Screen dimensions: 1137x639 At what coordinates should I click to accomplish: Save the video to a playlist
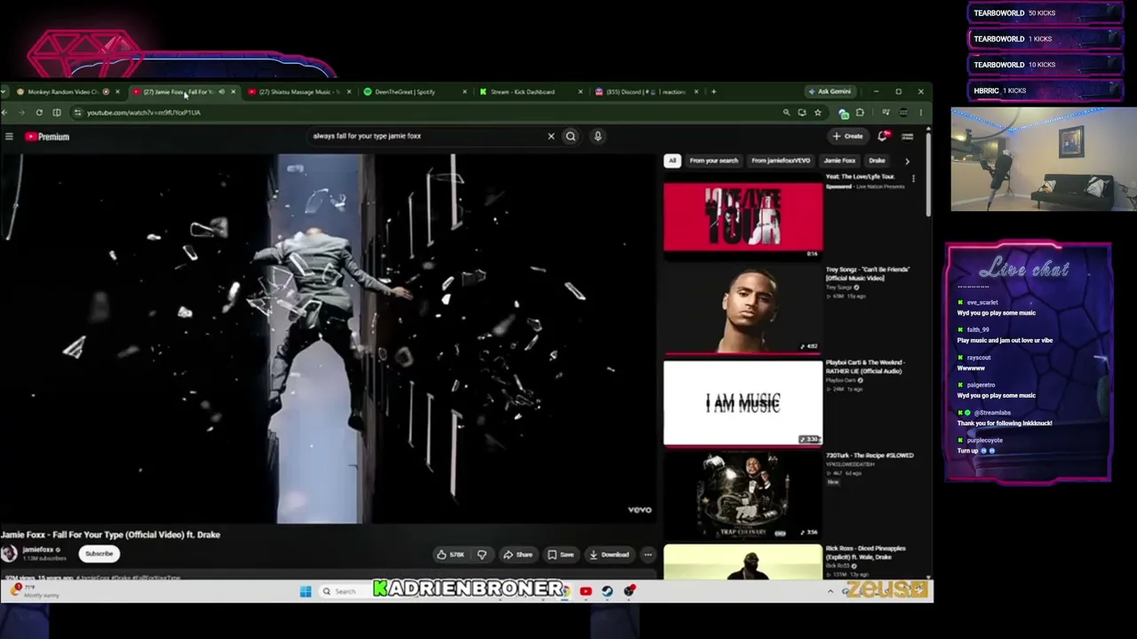coord(561,555)
